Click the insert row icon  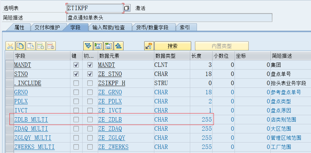click(41, 46)
